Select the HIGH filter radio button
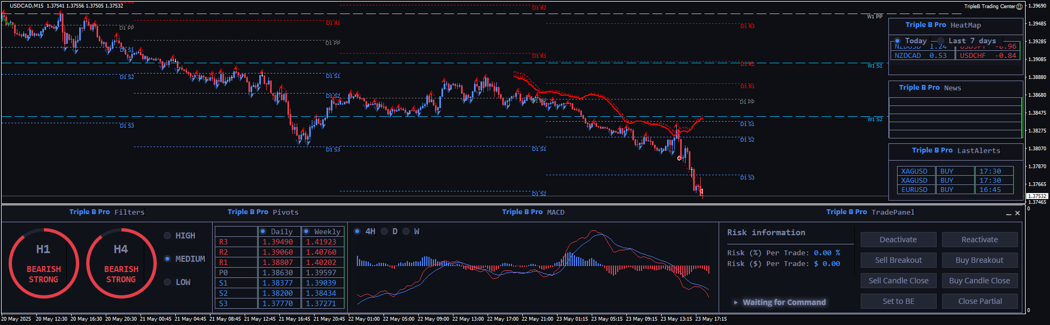Viewport: 1050px width, 325px height. [x=168, y=236]
